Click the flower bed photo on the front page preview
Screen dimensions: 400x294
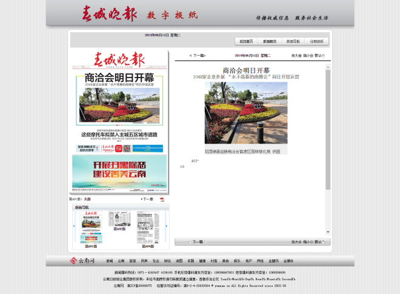tap(119, 105)
